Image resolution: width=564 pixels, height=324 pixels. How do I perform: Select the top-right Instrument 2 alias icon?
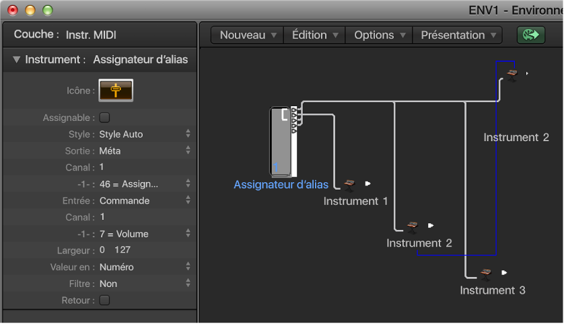point(512,73)
